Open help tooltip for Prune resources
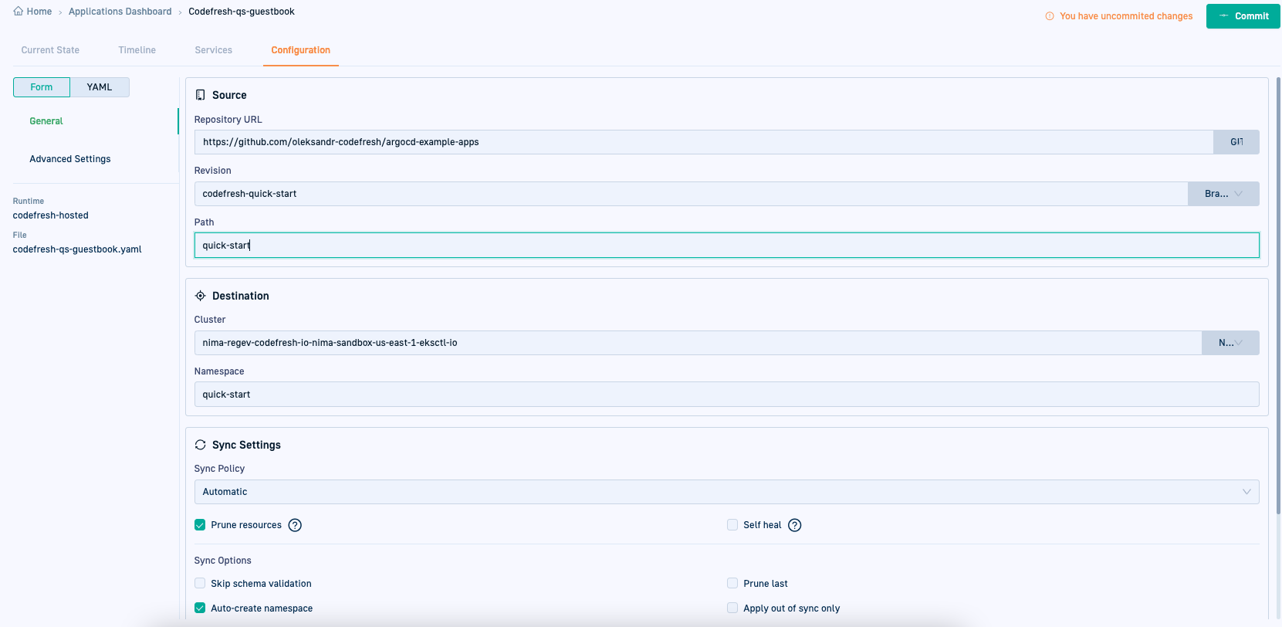The width and height of the screenshot is (1282, 627). click(x=295, y=525)
